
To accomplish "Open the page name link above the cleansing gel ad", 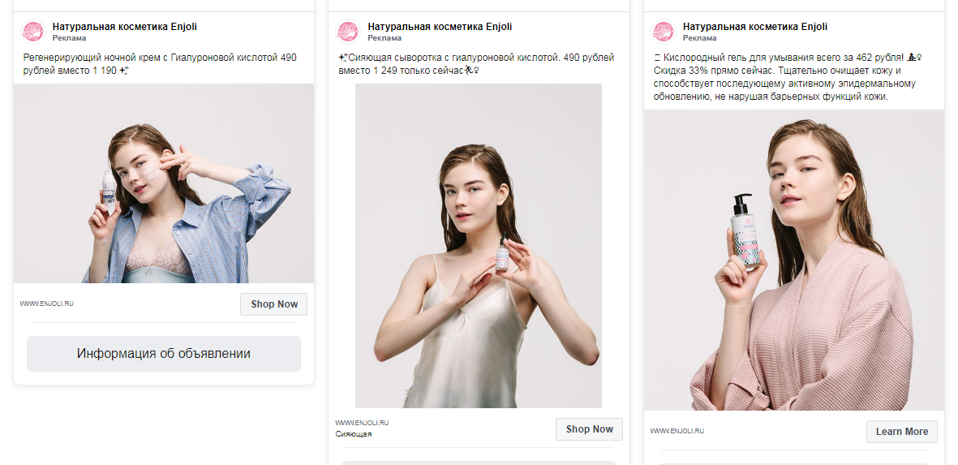I will 755,27.
